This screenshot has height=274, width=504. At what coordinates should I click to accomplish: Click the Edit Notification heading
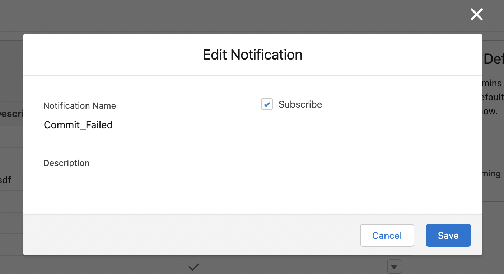[x=252, y=55]
